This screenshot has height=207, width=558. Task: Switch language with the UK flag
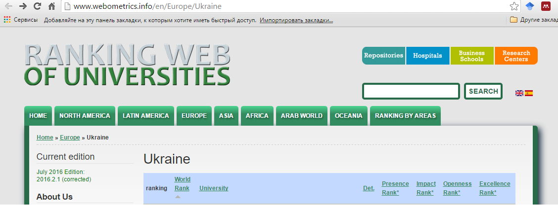(x=519, y=93)
